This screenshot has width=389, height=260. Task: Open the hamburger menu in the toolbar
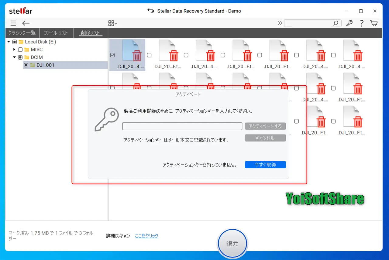tap(13, 23)
